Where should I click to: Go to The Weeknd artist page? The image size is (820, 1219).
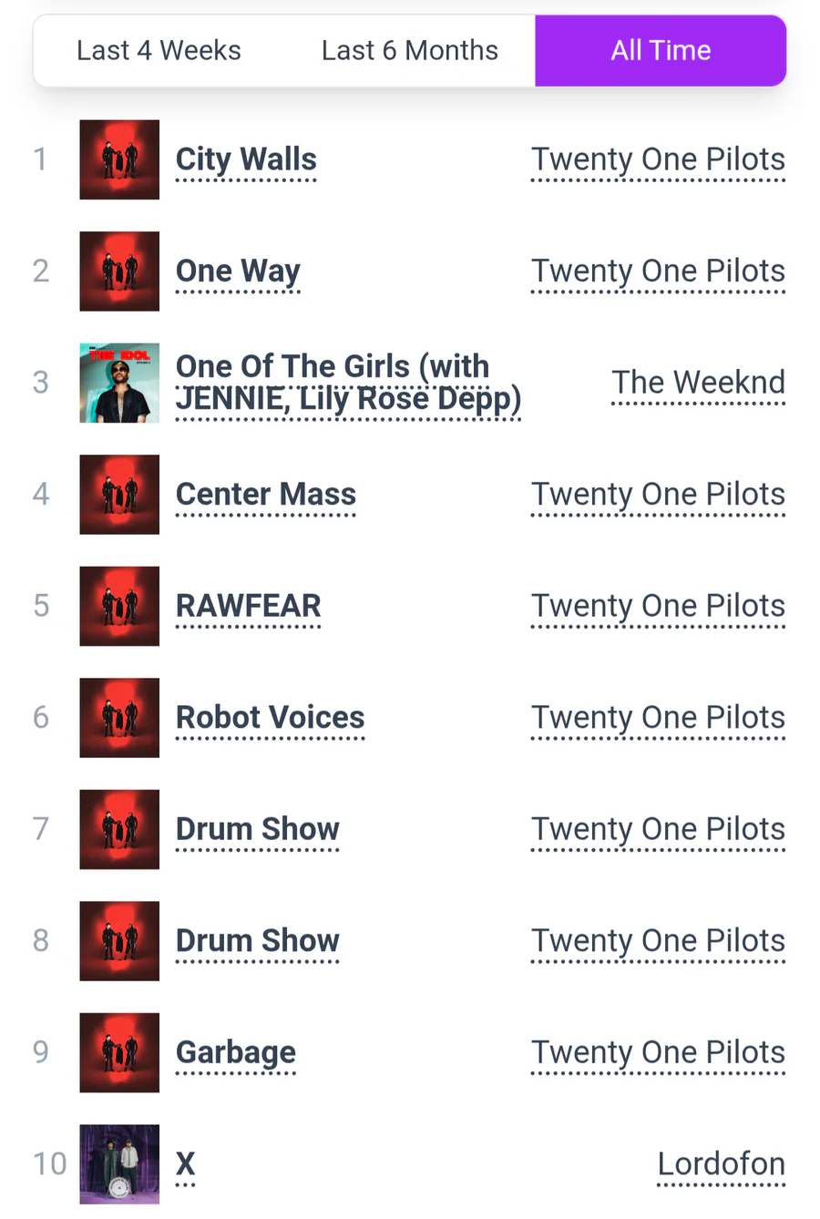(x=698, y=383)
